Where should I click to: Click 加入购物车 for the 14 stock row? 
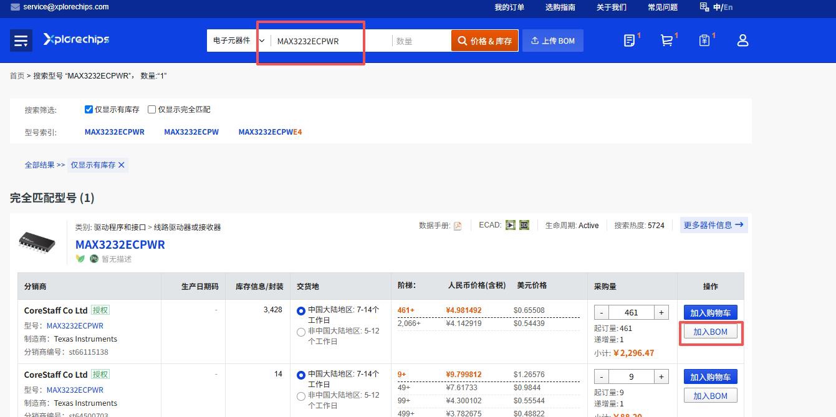pyautogui.click(x=710, y=376)
